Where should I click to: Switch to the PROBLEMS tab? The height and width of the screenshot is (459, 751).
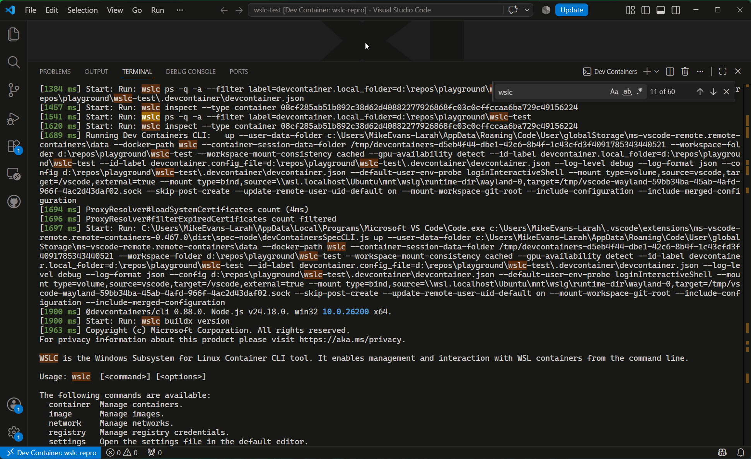click(x=55, y=72)
